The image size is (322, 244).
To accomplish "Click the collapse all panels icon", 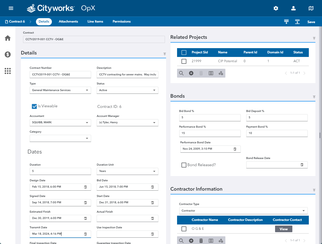I will click(x=297, y=22).
